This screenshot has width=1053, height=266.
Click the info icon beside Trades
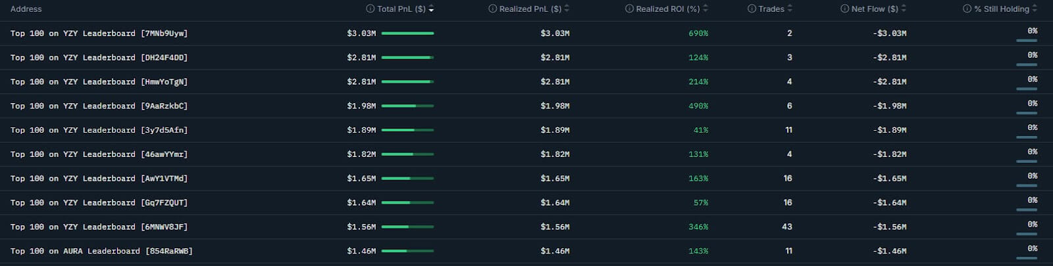pyautogui.click(x=752, y=9)
